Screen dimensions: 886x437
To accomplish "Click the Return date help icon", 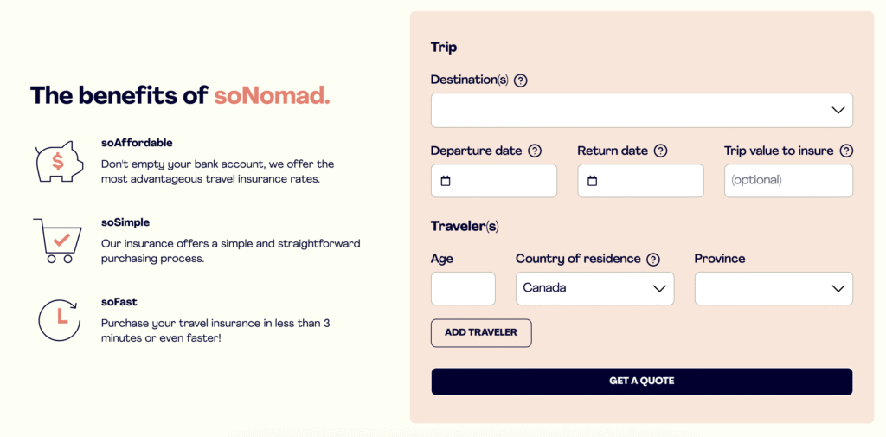I will coord(661,151).
